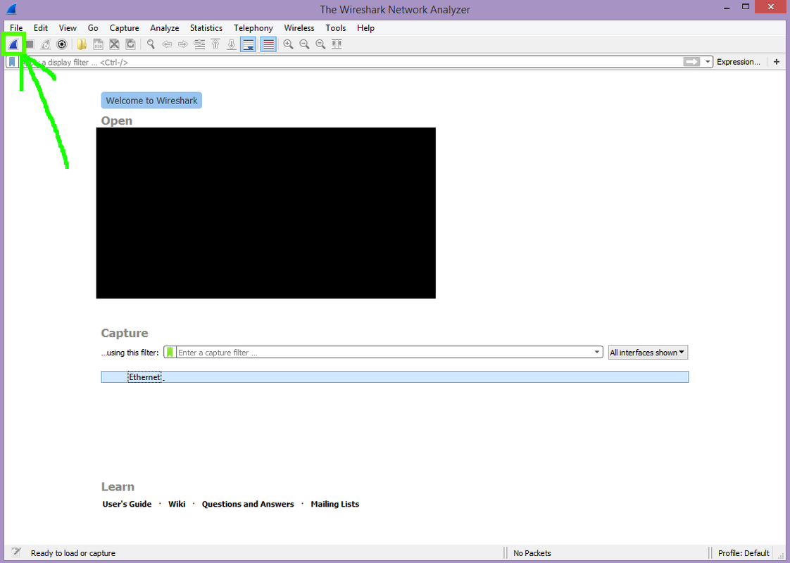Click the Restart current capture icon
The image size is (790, 563).
pos(46,44)
